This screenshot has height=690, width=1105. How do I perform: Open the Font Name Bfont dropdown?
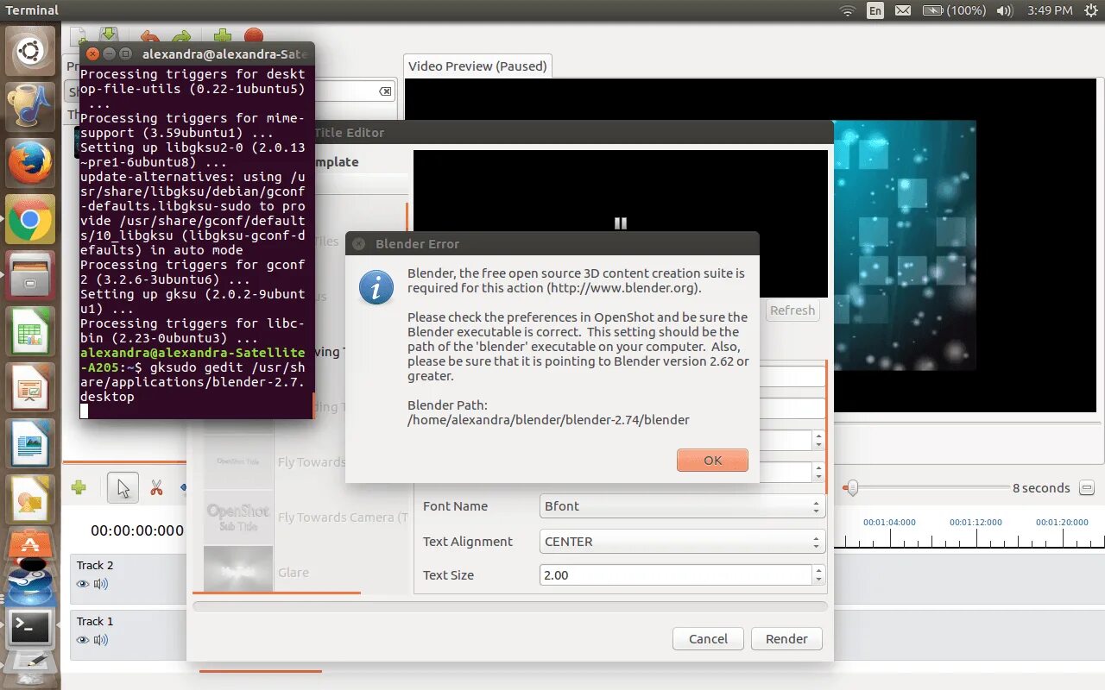(x=682, y=506)
